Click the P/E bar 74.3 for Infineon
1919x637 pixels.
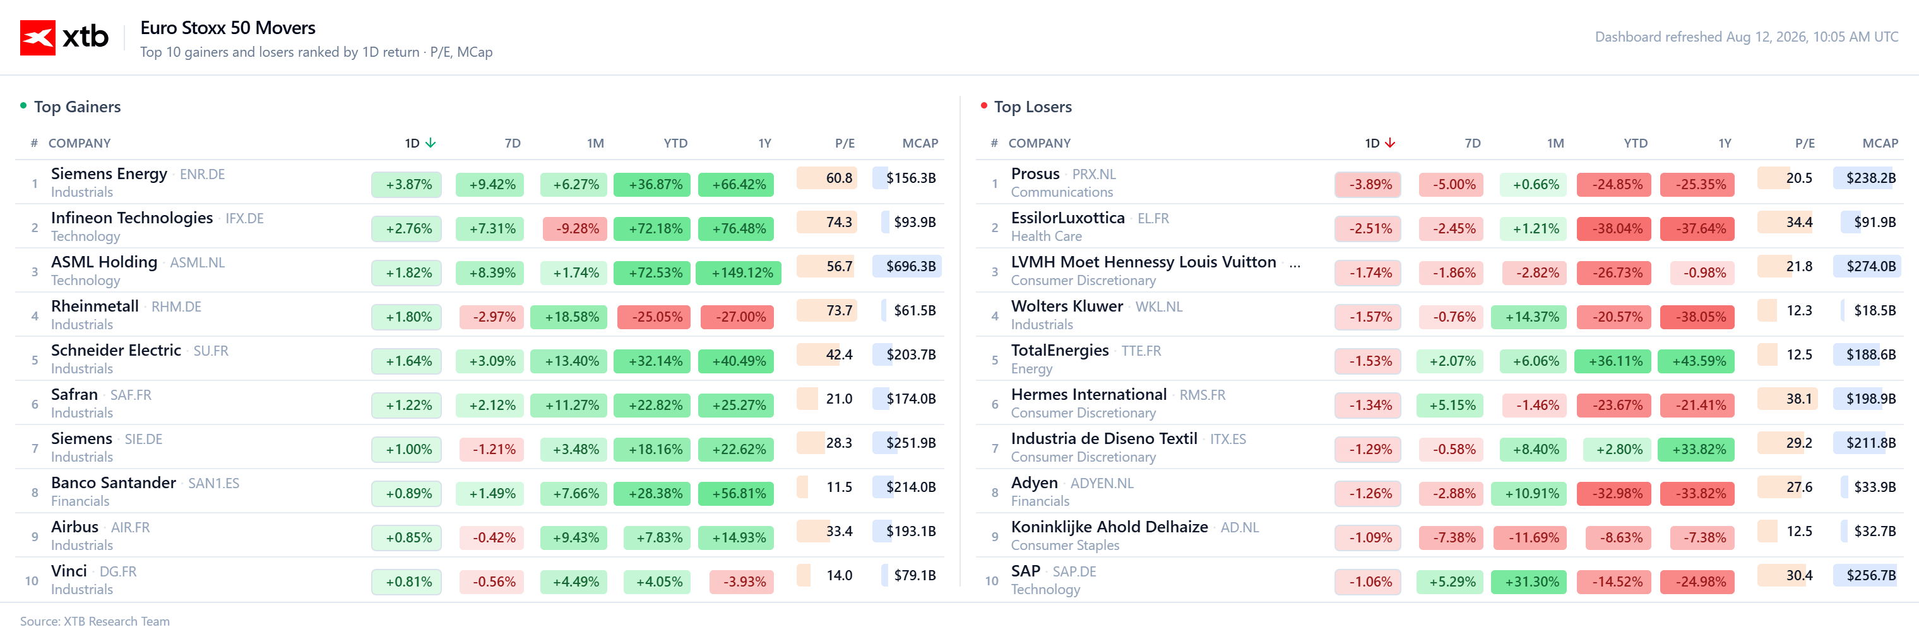[x=827, y=222]
